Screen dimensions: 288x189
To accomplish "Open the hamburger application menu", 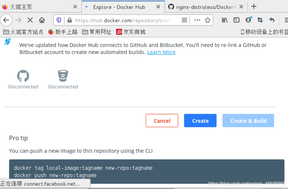I will (286, 20).
